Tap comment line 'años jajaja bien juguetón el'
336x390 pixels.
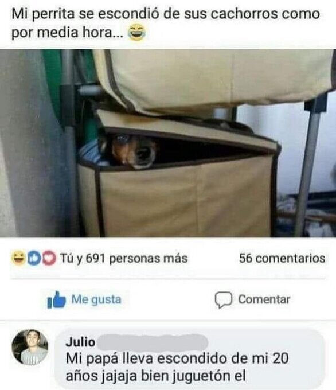[x=156, y=376]
